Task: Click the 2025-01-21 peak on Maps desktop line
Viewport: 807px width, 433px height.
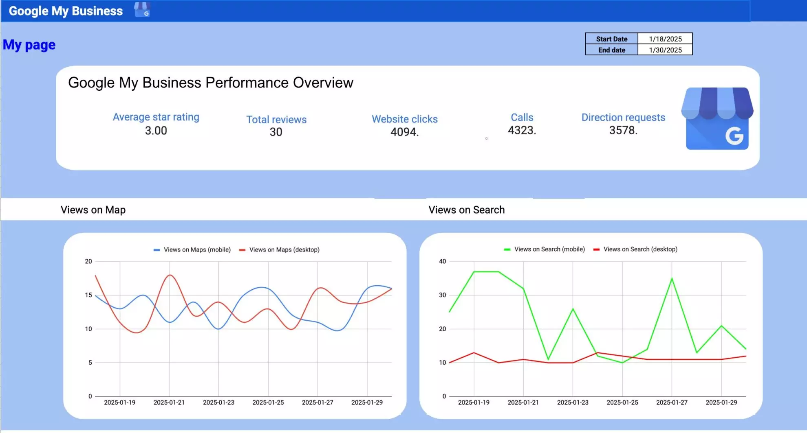Action: click(x=170, y=275)
